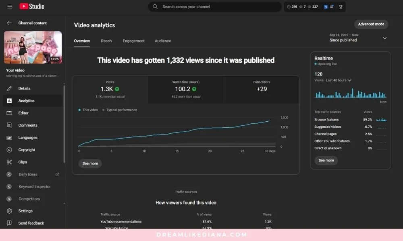Click See more in the Realtime panel

click(326, 161)
